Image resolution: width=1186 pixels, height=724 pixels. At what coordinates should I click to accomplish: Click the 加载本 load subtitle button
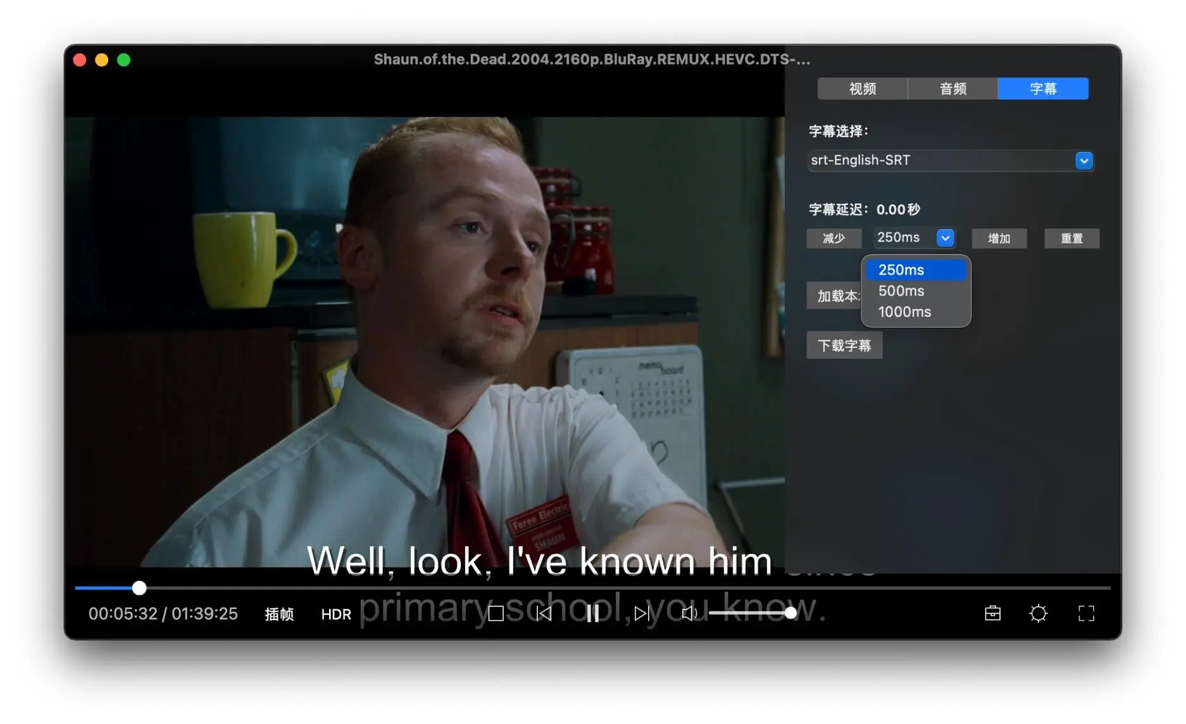pos(835,296)
